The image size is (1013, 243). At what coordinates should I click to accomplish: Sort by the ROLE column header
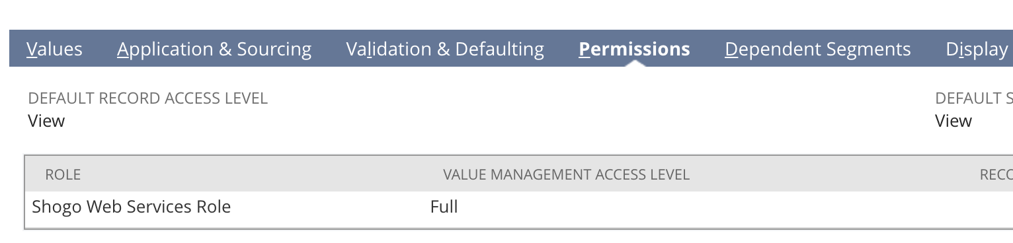pos(63,174)
